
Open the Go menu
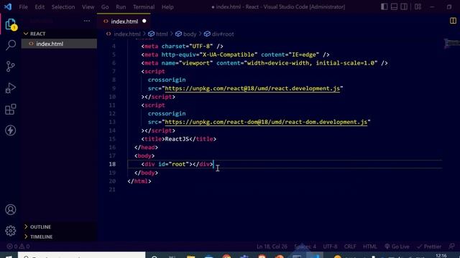pos(105,6)
